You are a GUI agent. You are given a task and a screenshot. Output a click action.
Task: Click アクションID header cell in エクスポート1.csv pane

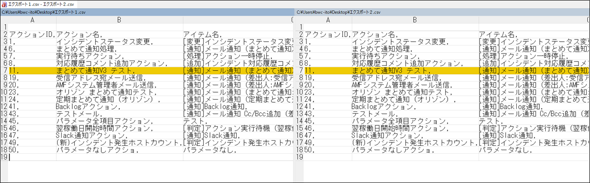pyautogui.click(x=32, y=34)
